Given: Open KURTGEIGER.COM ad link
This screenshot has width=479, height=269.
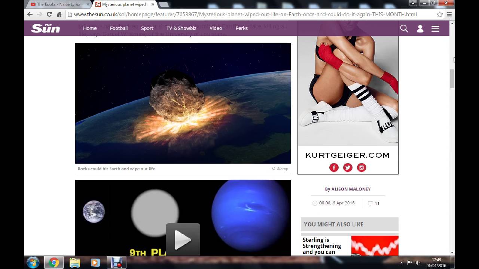Looking at the screenshot, I should (348, 155).
